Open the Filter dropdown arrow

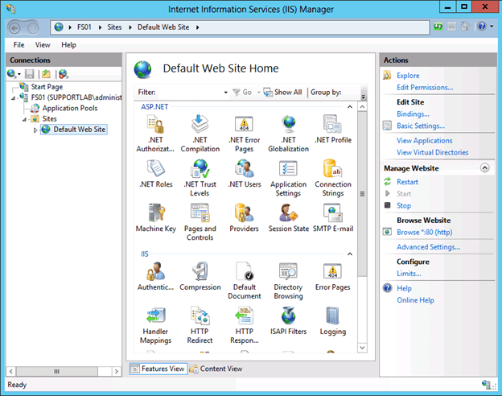(226, 93)
